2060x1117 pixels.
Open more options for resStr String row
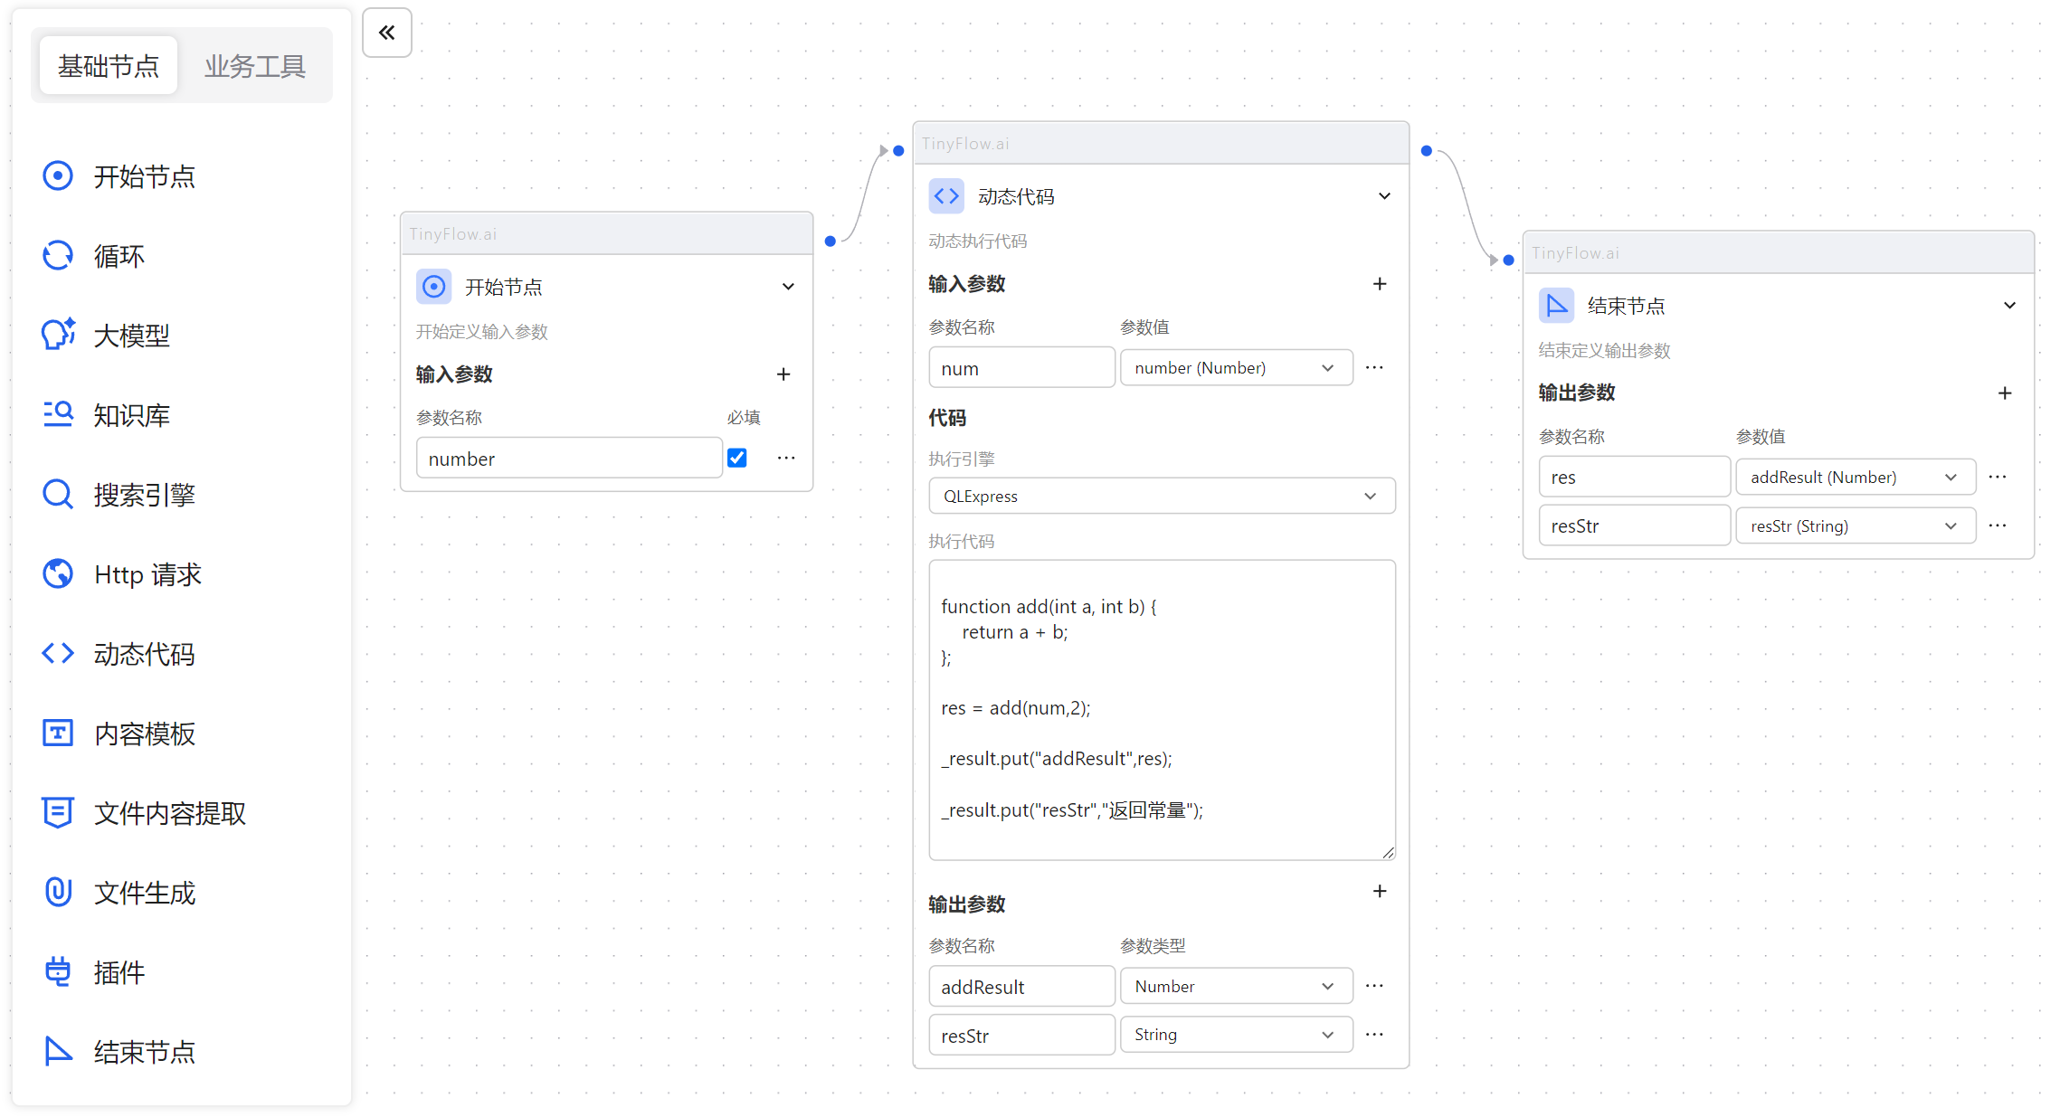pos(1374,1034)
